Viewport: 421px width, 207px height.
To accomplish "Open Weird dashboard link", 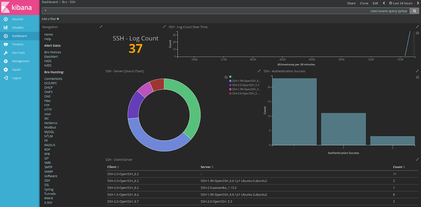I will coord(48,198).
